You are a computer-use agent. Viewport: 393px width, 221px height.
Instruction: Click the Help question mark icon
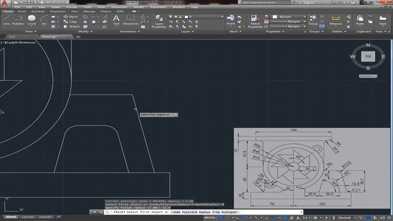[352, 2]
